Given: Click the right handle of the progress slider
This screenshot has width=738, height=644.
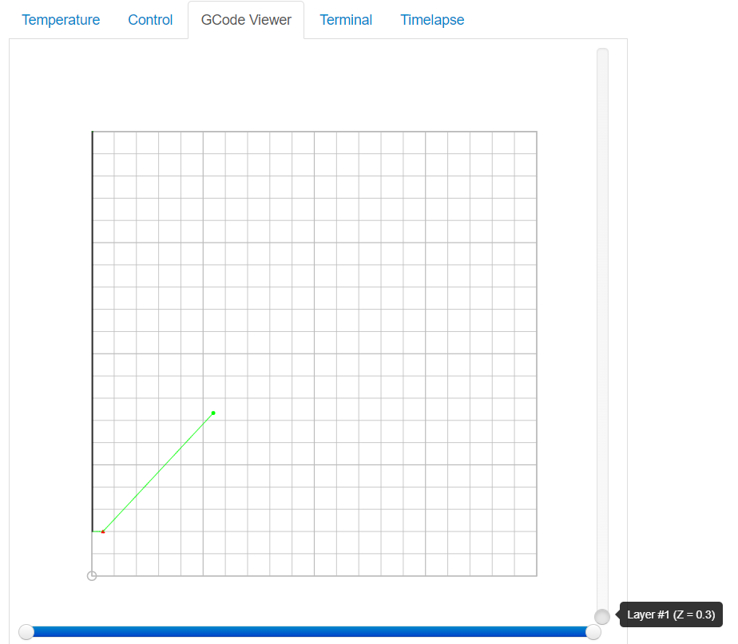Looking at the screenshot, I should point(593,631).
